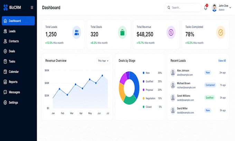Open the John Doe account dropdown arrow
Image resolution: width=235 pixels, height=141 pixels.
tap(230, 8)
